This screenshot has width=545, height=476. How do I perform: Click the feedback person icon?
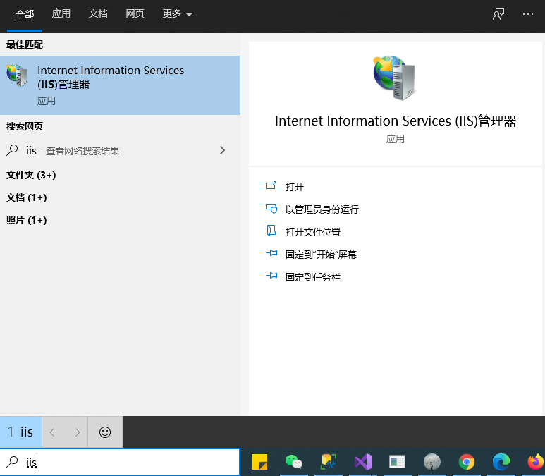(498, 14)
